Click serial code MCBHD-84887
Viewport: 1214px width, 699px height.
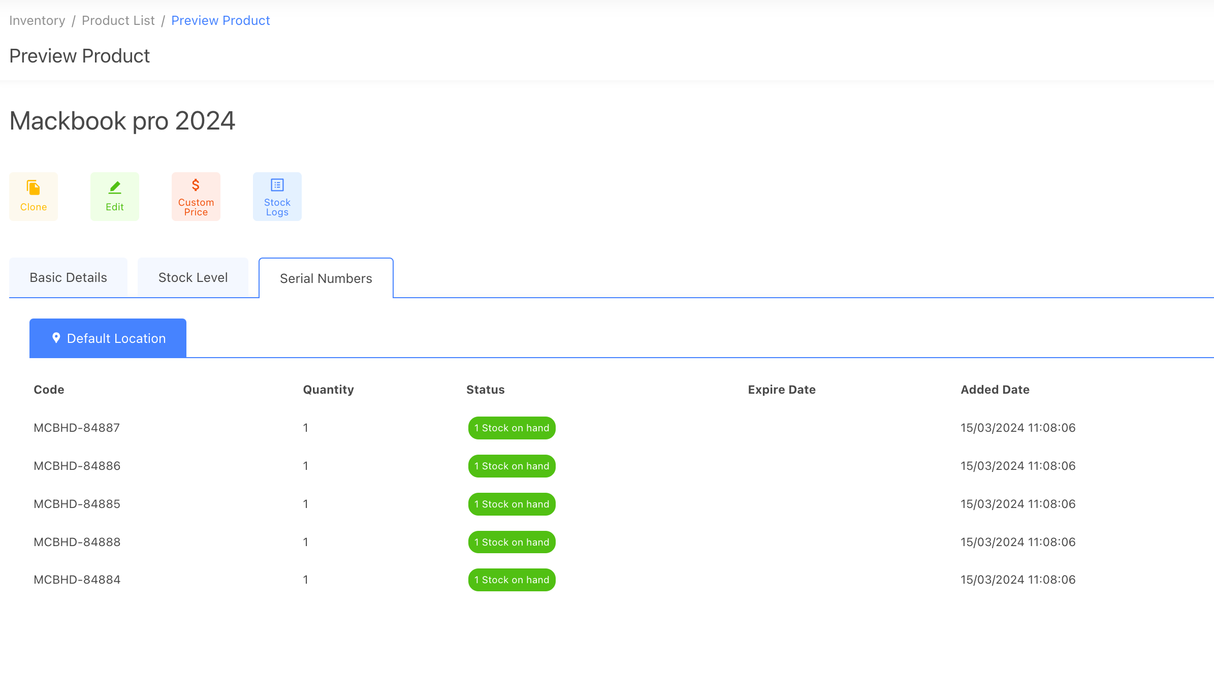point(77,428)
